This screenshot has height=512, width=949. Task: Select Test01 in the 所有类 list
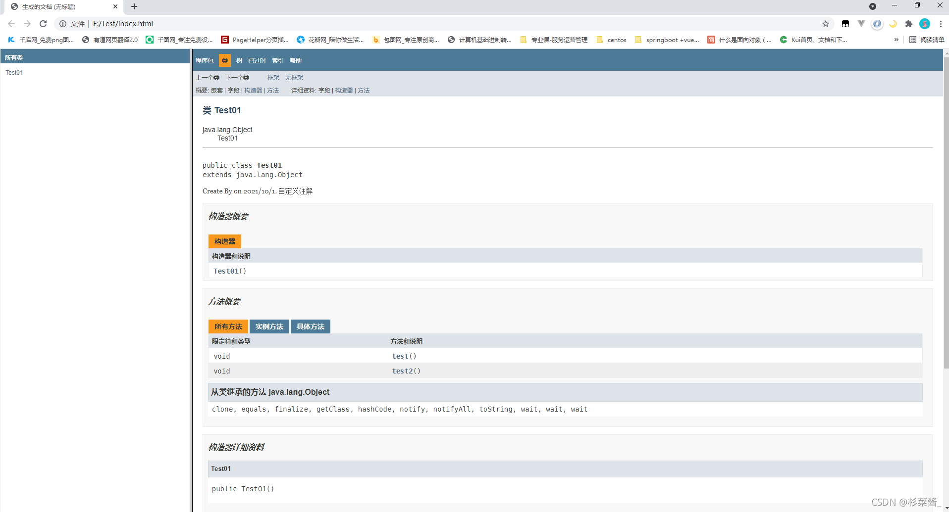[14, 73]
